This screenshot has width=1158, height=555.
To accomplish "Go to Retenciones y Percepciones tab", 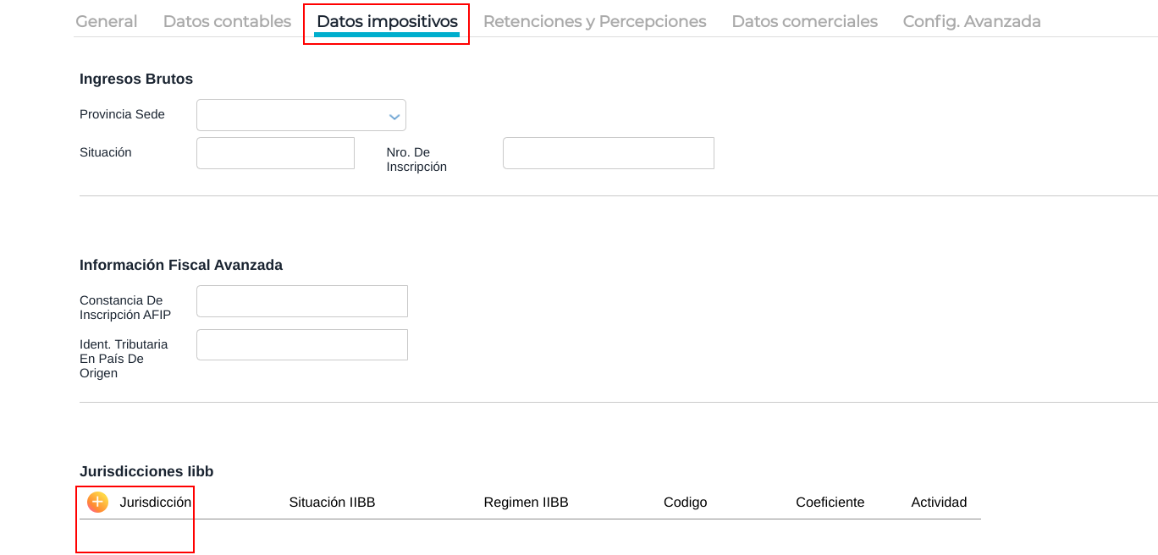I will coord(594,21).
